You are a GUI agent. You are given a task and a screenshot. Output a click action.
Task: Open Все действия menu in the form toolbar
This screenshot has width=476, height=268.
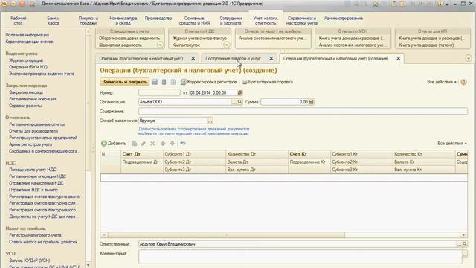point(441,82)
